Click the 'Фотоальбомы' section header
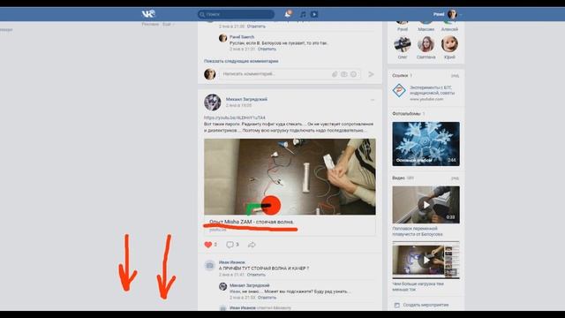565x318 pixels. point(406,114)
